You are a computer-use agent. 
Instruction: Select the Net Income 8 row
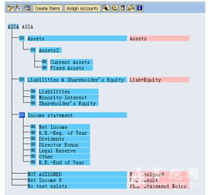click(x=77, y=180)
